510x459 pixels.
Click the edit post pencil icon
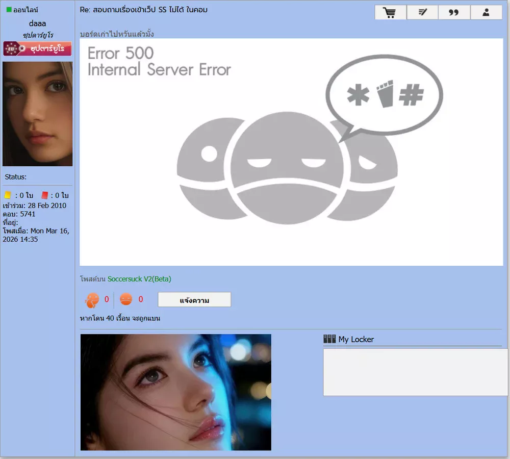(422, 13)
